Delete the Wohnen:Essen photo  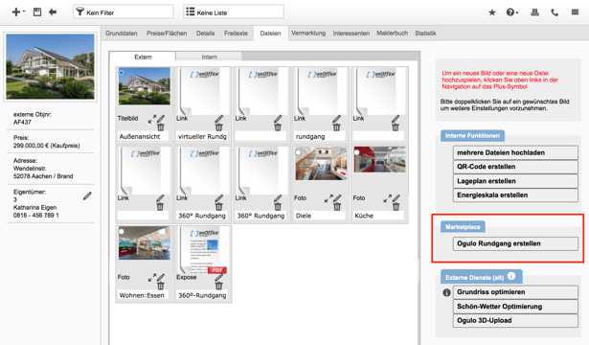[161, 286]
